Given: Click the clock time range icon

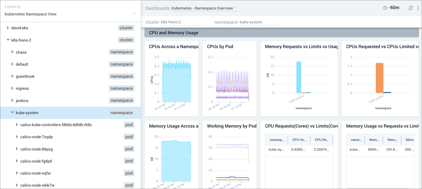Looking at the screenshot, I should tap(385, 8).
